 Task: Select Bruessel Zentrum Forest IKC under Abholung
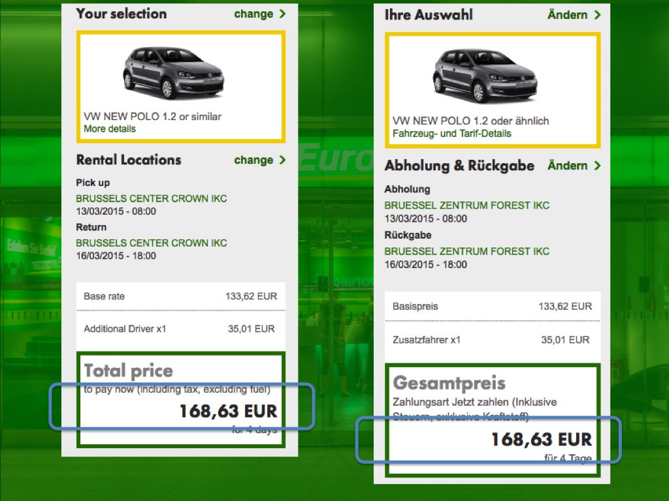[466, 205]
